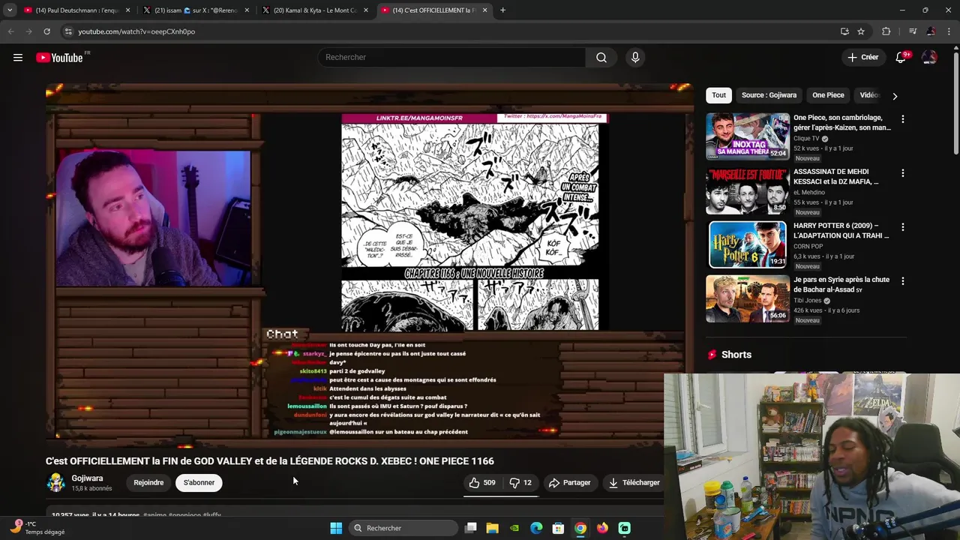This screenshot has height=540, width=960.
Task: Open Chrome profile avatar in toolbar
Action: [x=931, y=31]
